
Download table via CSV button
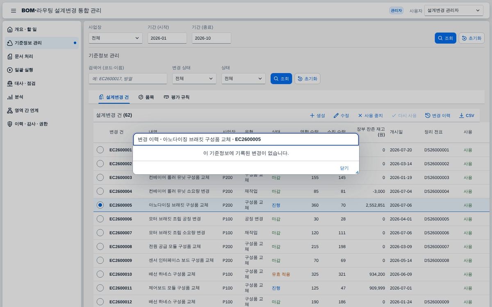click(467, 115)
